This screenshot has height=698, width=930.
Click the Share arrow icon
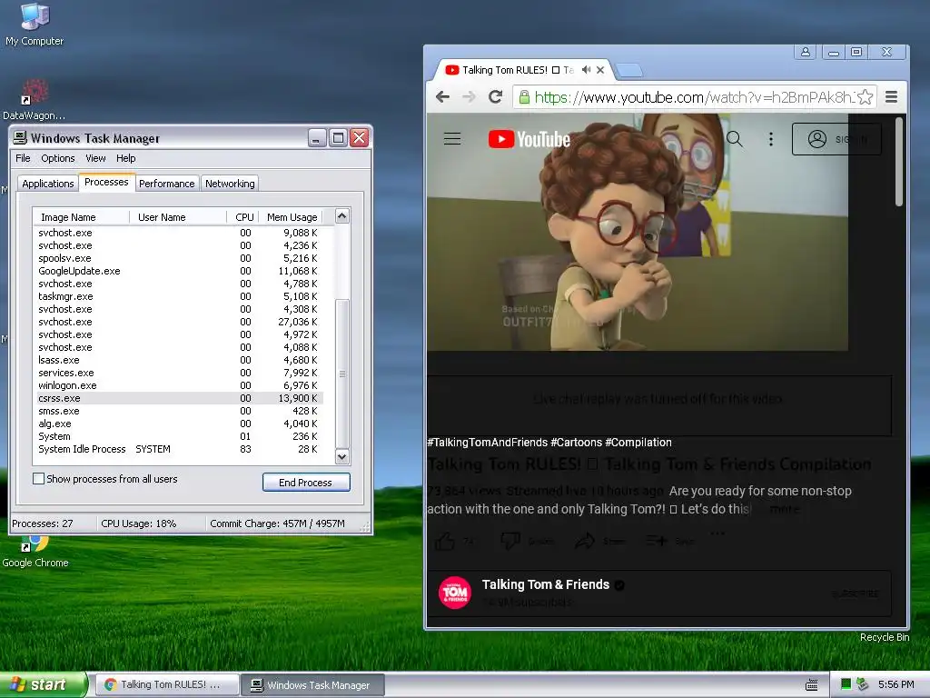click(585, 541)
